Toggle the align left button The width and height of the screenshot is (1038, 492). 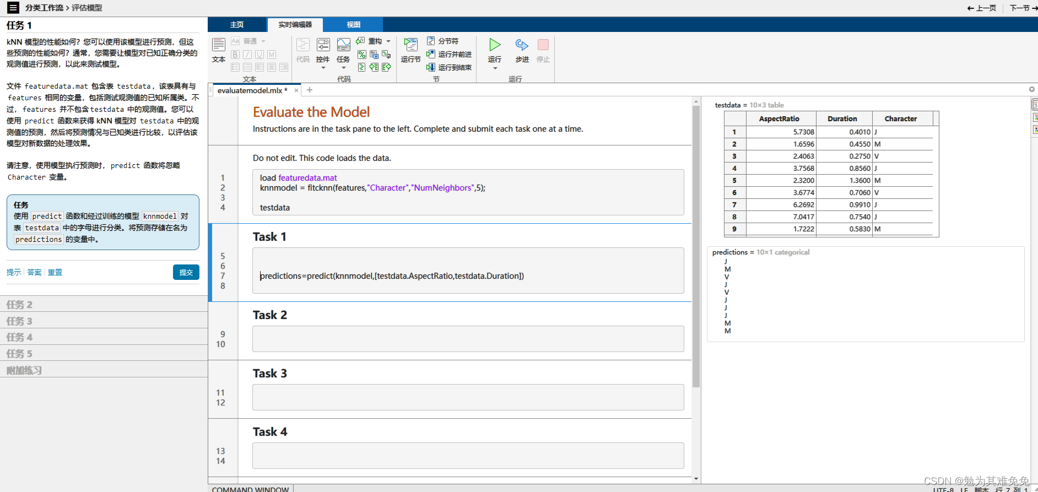pos(259,67)
